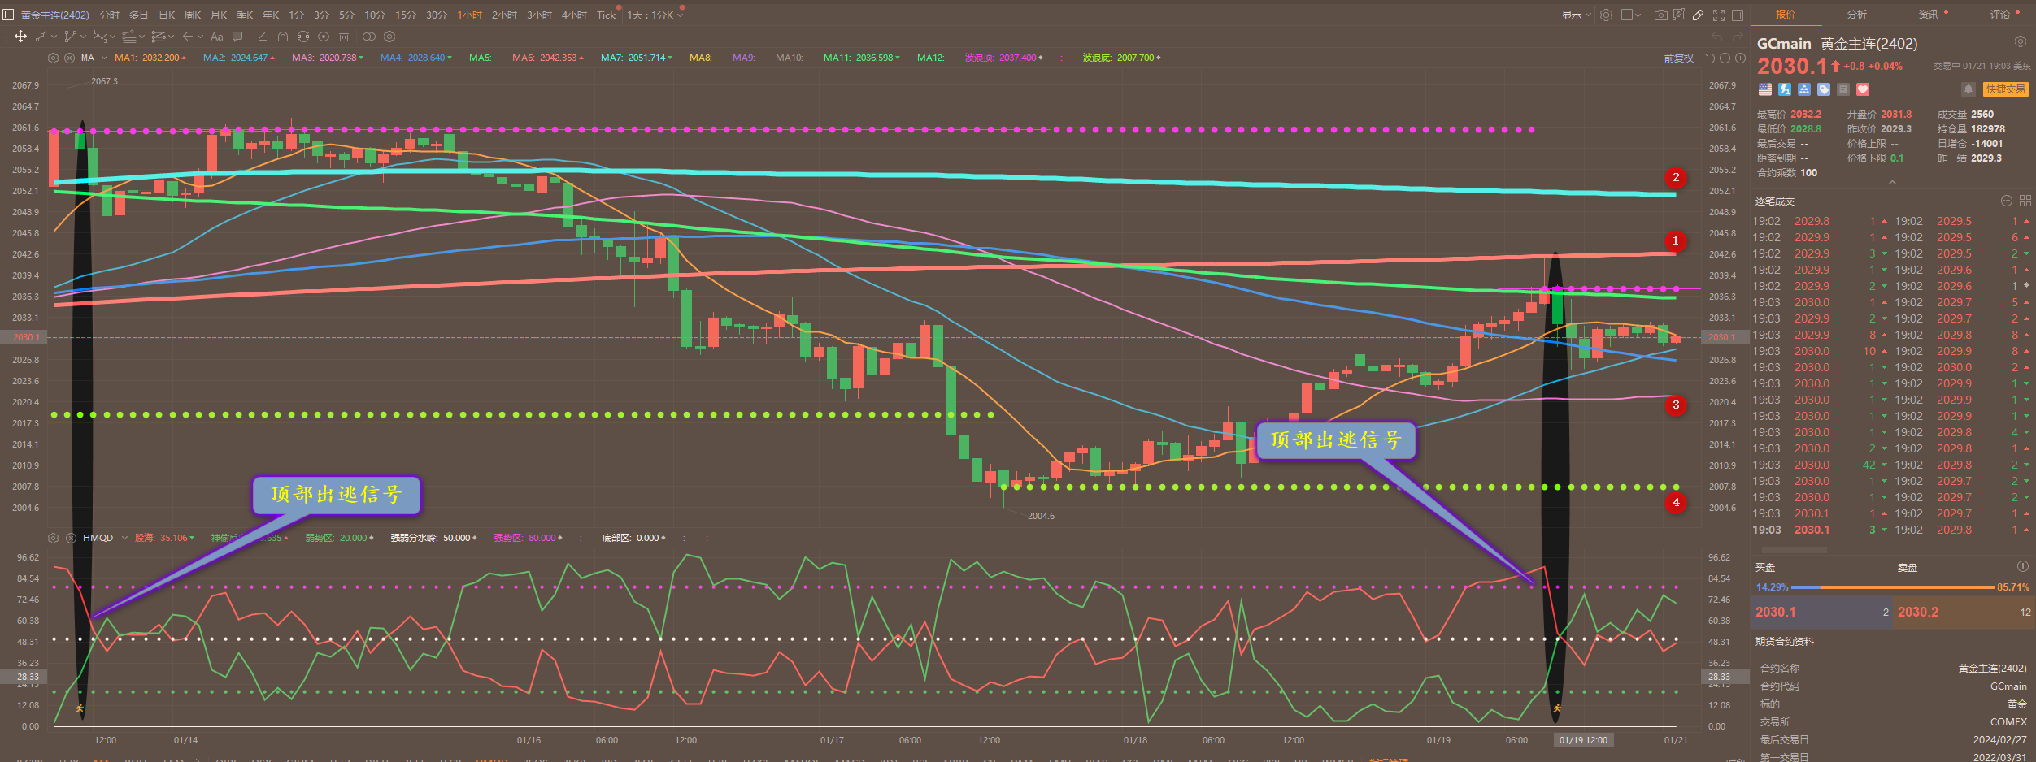Viewport: 2036px width, 762px height.
Task: Open the chart layout square dropdown
Action: click(1631, 15)
